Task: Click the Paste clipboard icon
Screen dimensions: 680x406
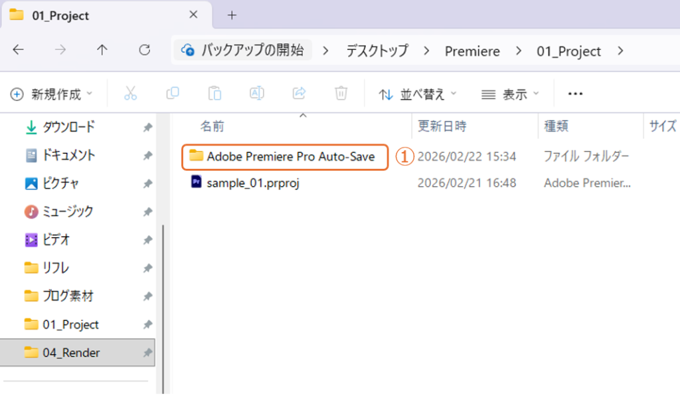Action: [x=214, y=94]
